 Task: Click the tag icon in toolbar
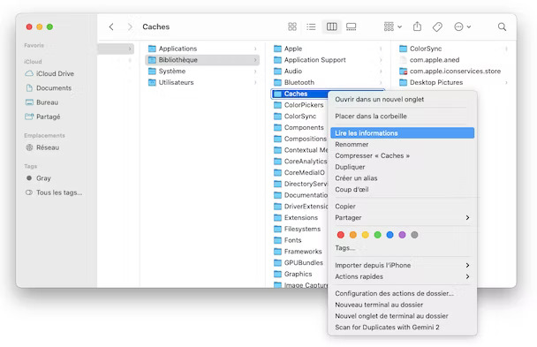[437, 26]
